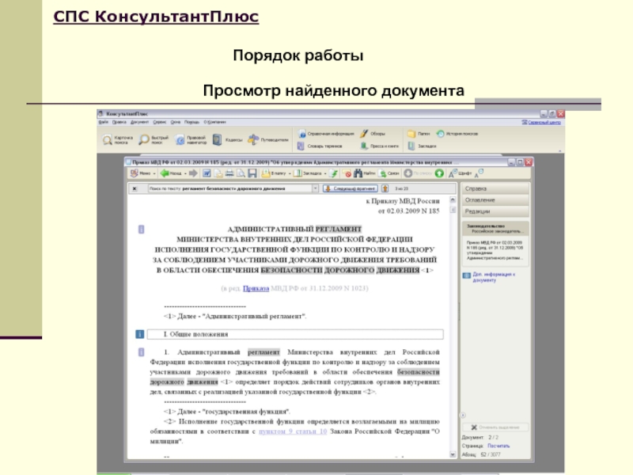The width and height of the screenshot is (633, 475).
Task: Follow the 'пунктом 9 статьи 10' link
Action: click(x=294, y=431)
